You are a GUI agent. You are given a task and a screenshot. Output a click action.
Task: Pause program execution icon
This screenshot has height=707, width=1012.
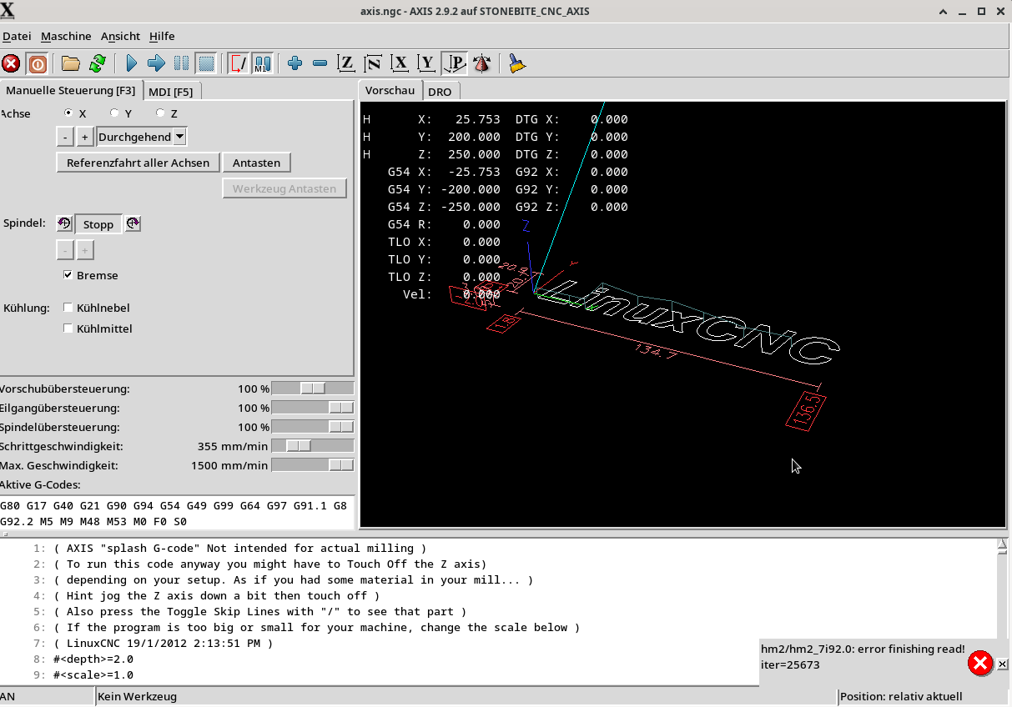click(x=181, y=63)
